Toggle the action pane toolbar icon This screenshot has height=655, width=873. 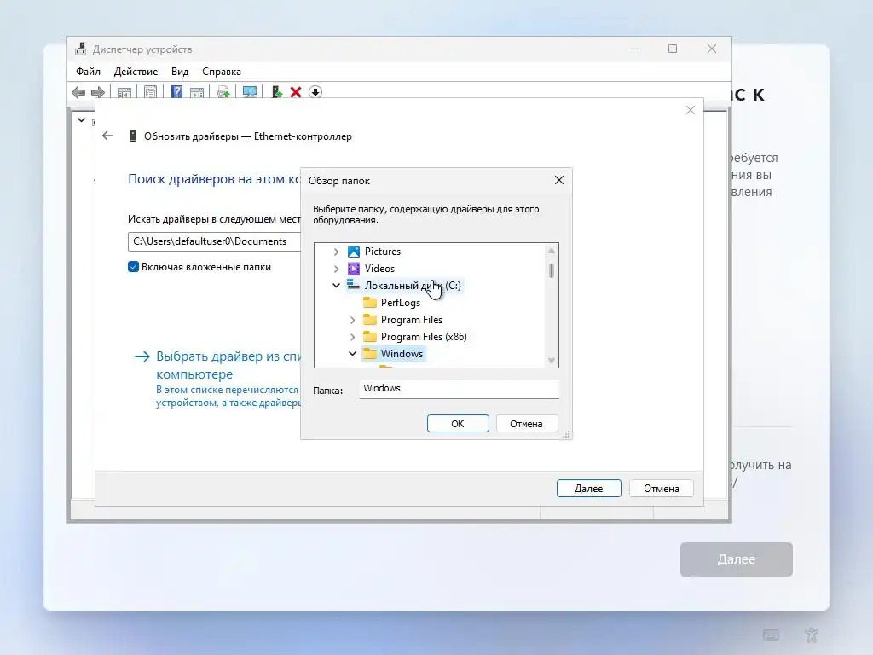(x=197, y=92)
